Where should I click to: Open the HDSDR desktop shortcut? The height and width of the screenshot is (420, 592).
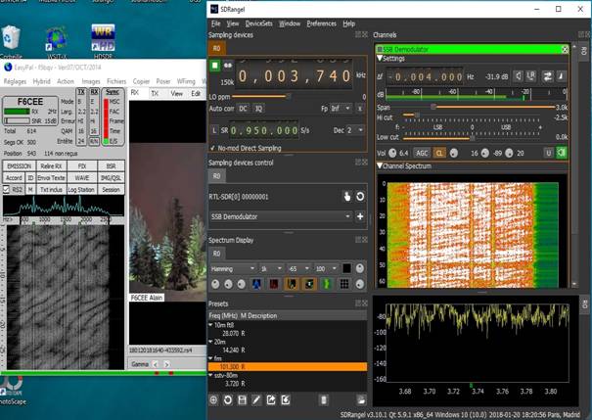click(x=103, y=42)
